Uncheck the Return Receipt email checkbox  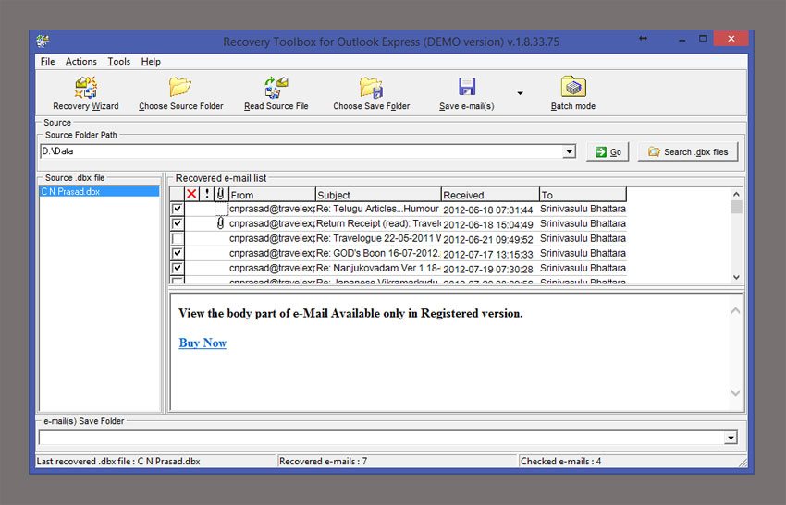click(x=177, y=223)
